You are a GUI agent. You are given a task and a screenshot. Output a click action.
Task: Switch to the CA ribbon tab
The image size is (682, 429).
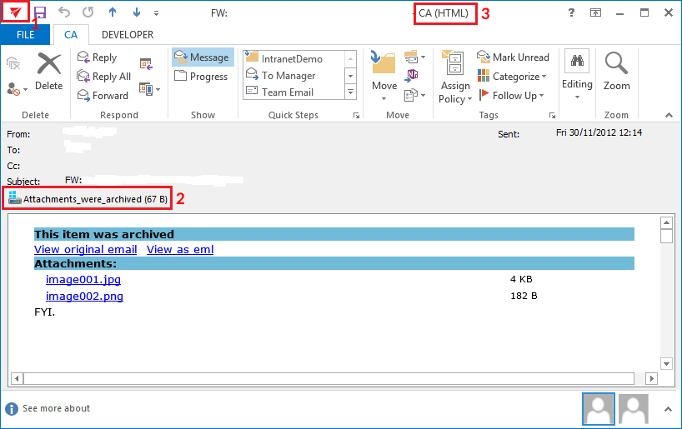(71, 35)
